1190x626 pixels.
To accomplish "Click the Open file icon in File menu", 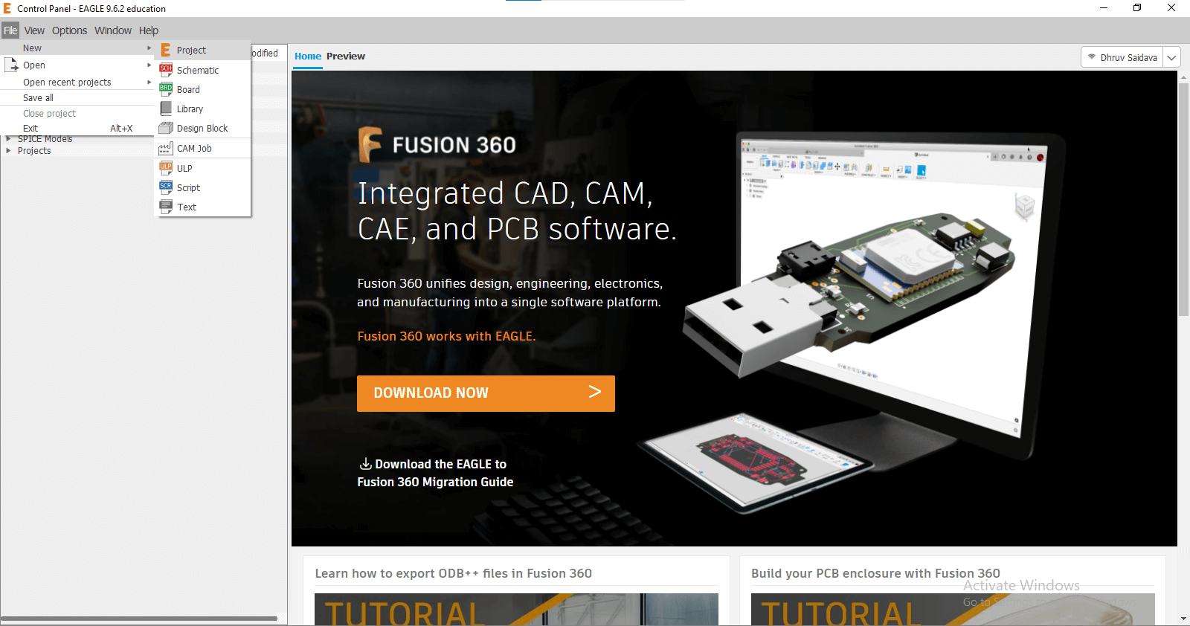I will tap(11, 65).
